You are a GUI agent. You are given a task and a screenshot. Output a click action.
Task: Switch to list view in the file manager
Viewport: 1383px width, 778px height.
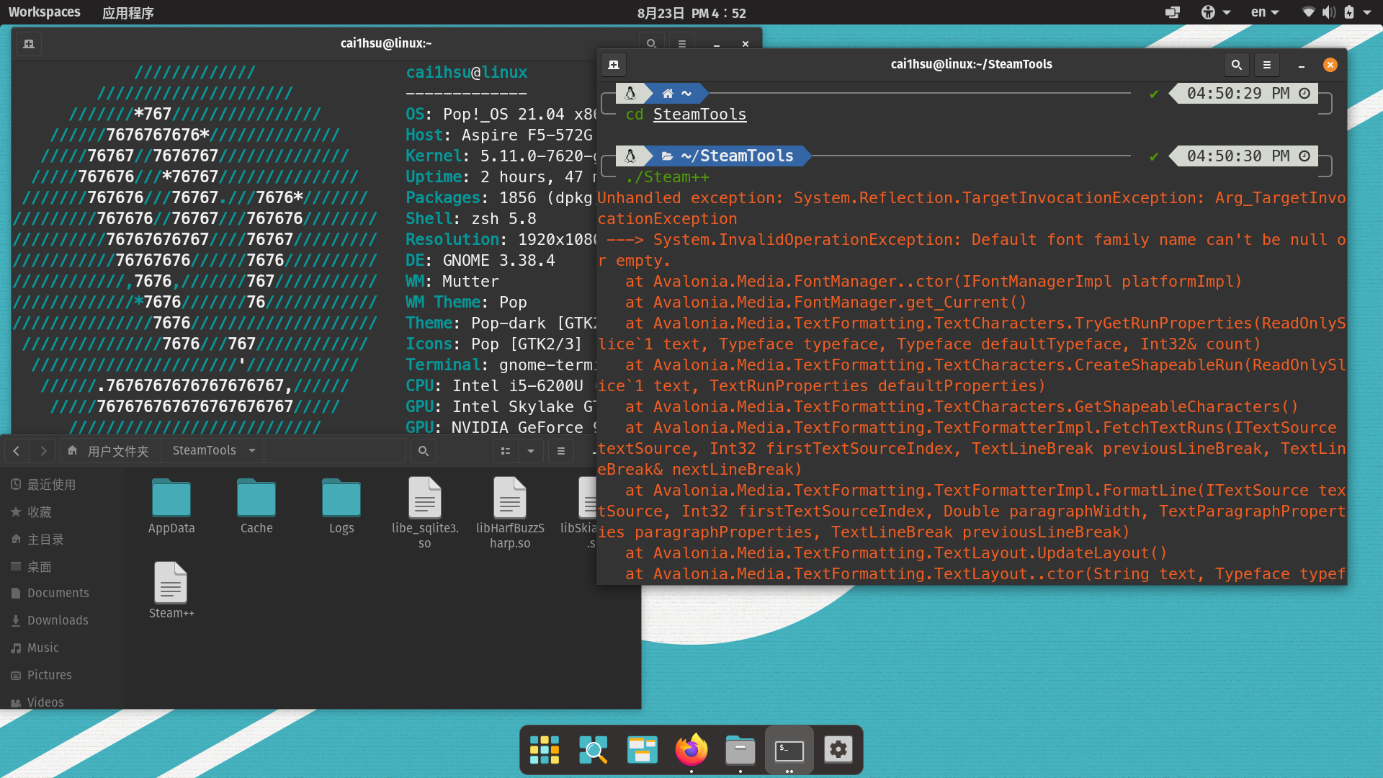tap(506, 451)
